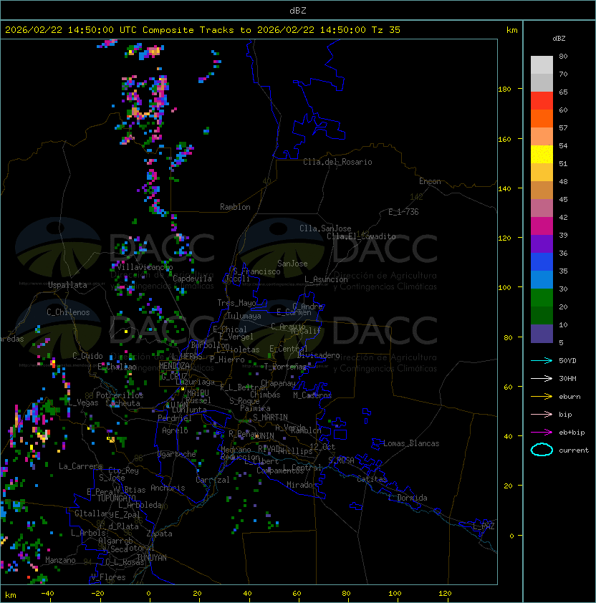Choose the light orange 54-57 dBZ band
Image resolution: width=596 pixels, height=603 pixels.
pos(542,137)
